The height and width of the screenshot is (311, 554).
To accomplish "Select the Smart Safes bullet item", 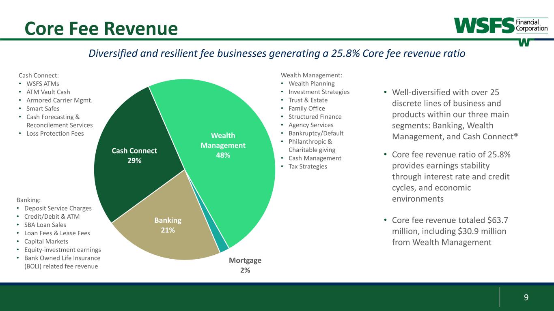I will (43, 109).
